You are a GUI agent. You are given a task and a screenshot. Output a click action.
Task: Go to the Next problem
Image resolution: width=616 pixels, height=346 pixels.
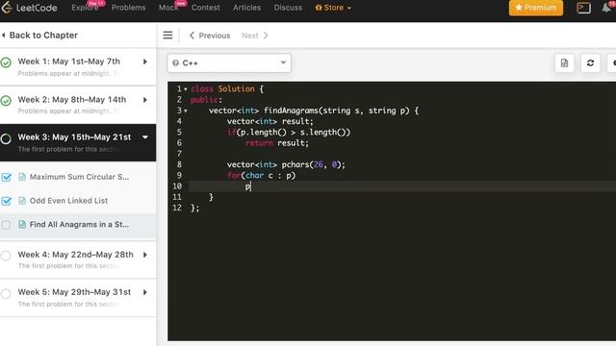coord(254,36)
